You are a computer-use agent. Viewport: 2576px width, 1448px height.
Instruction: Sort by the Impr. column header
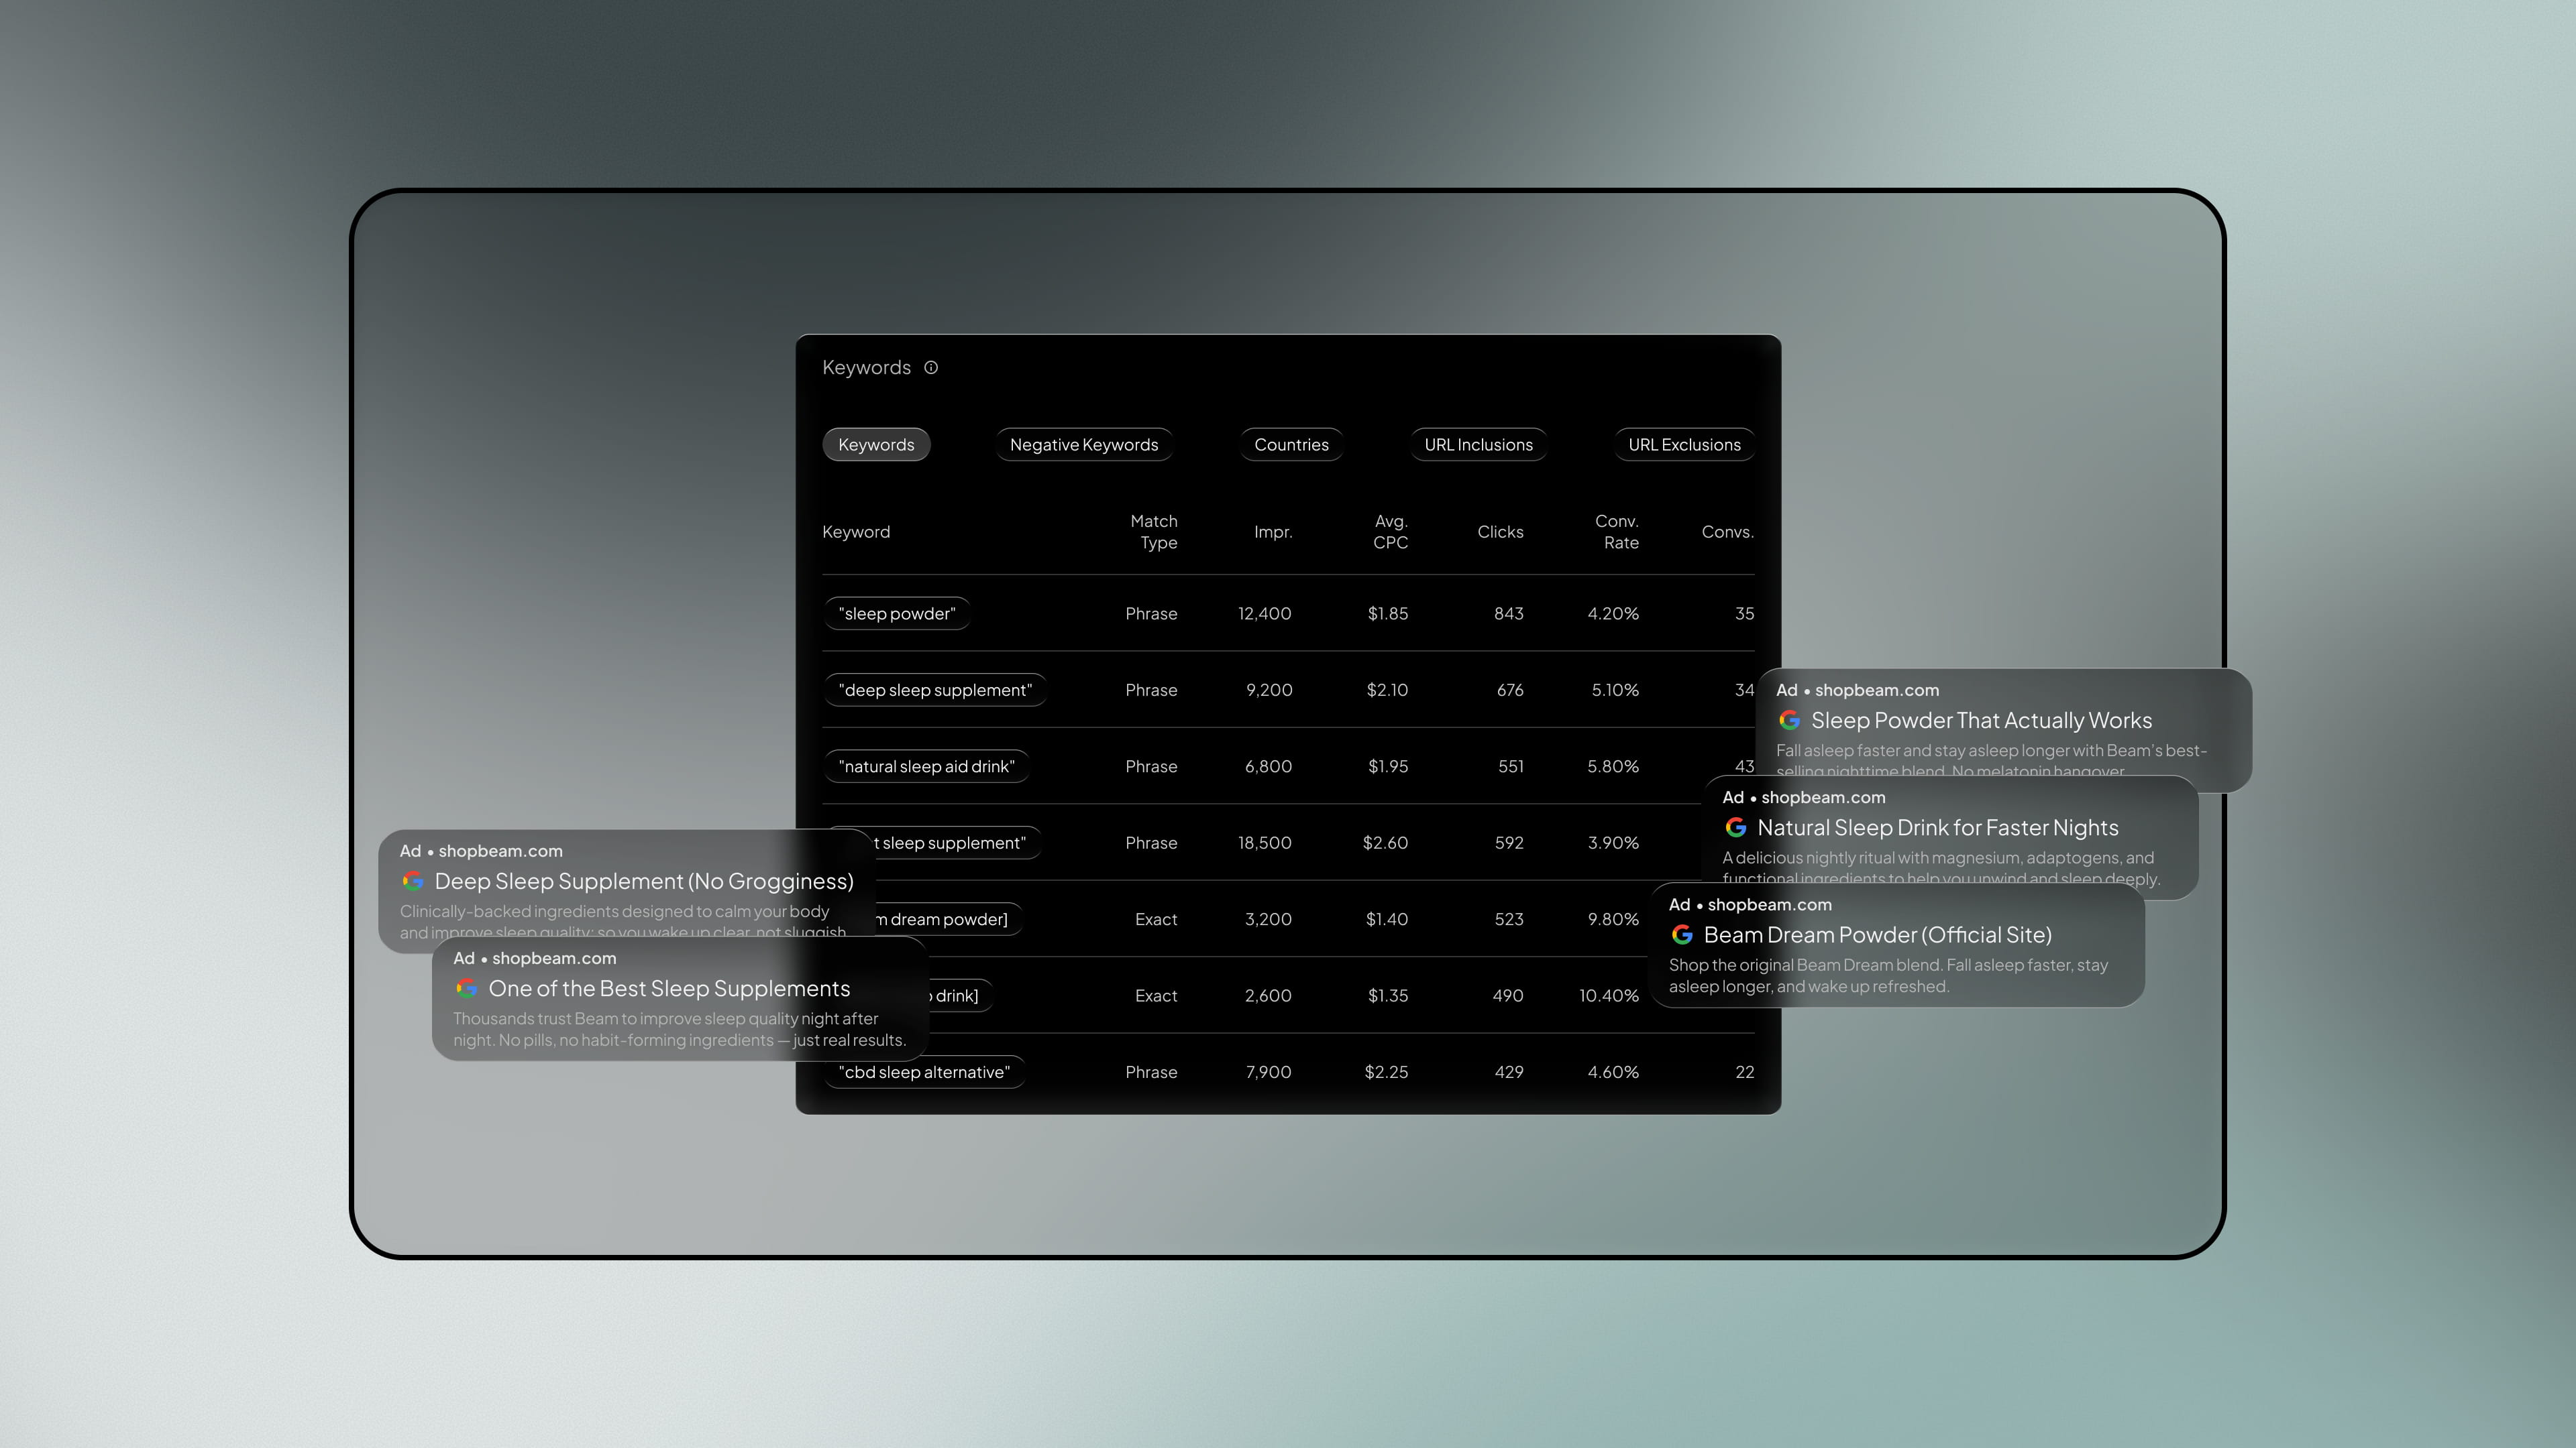pyautogui.click(x=1272, y=532)
